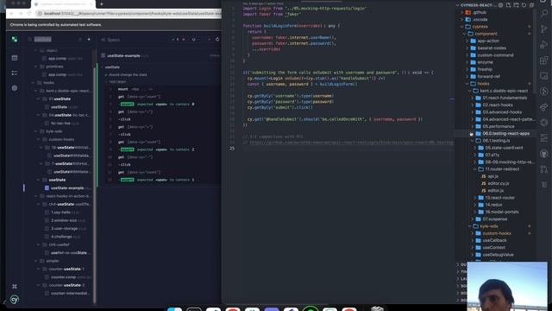The height and width of the screenshot is (311, 552).
Task: Click Chrome back arrow
Action: tap(11, 14)
